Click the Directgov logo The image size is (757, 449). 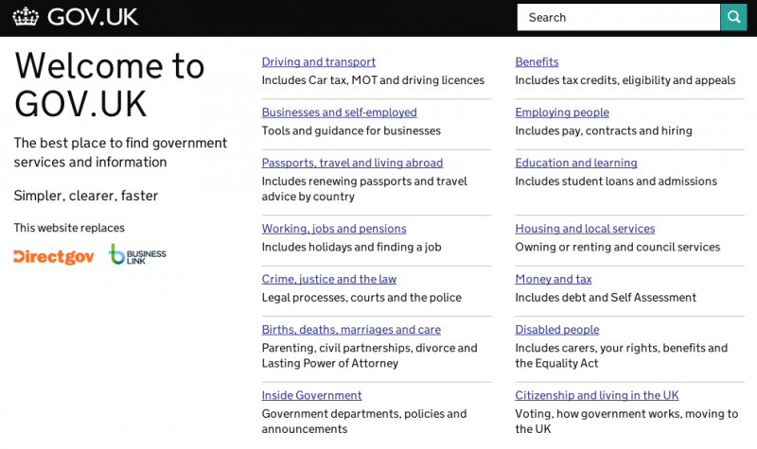(54, 256)
